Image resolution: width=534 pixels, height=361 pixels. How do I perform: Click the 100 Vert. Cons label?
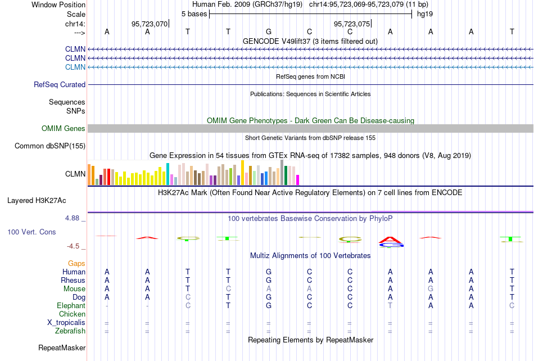pyautogui.click(x=31, y=232)
